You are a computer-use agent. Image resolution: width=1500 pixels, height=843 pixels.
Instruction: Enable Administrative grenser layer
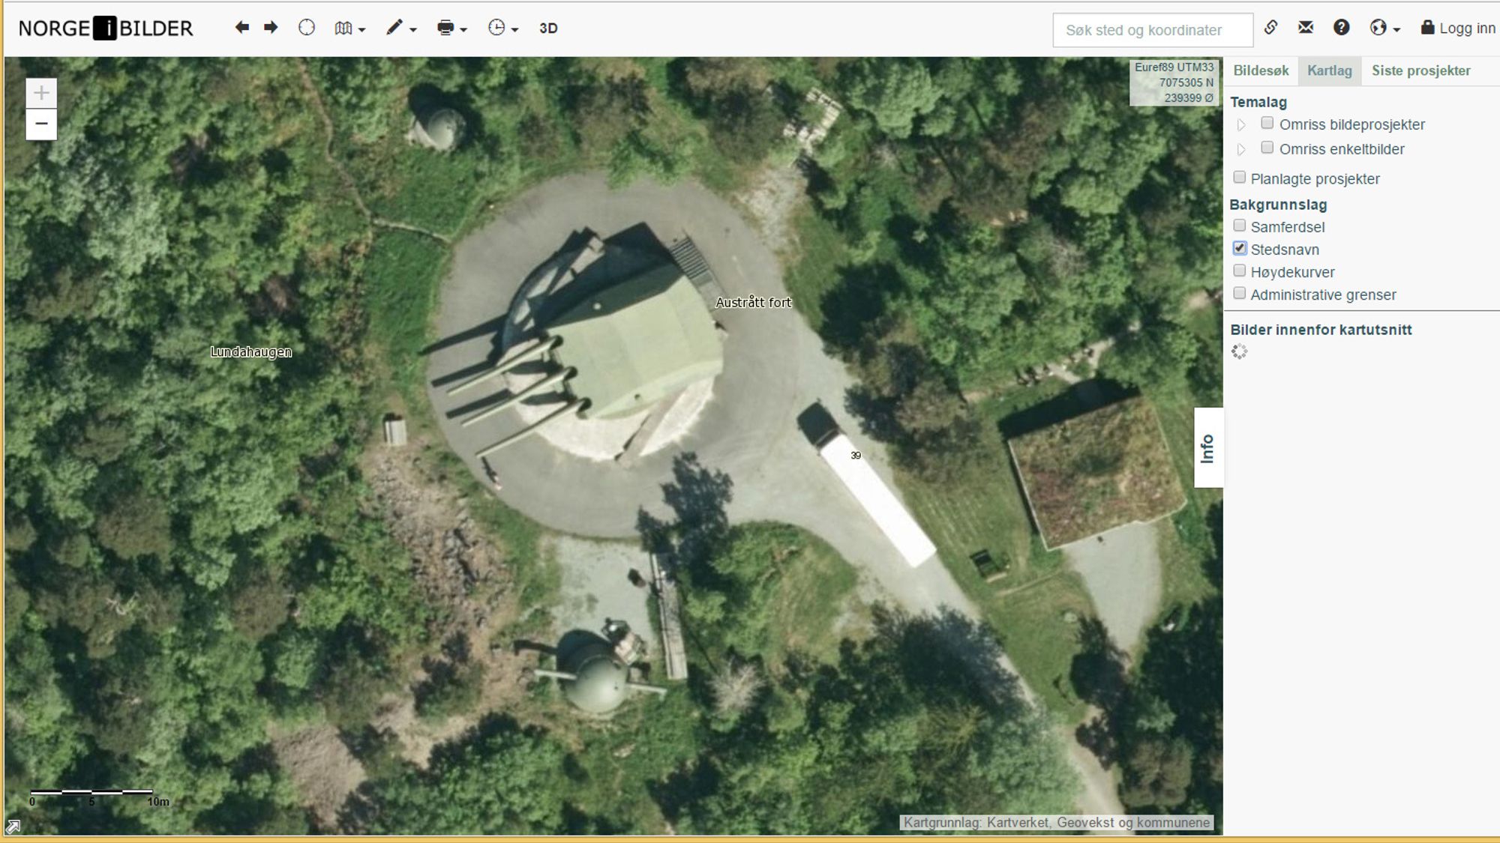1240,293
